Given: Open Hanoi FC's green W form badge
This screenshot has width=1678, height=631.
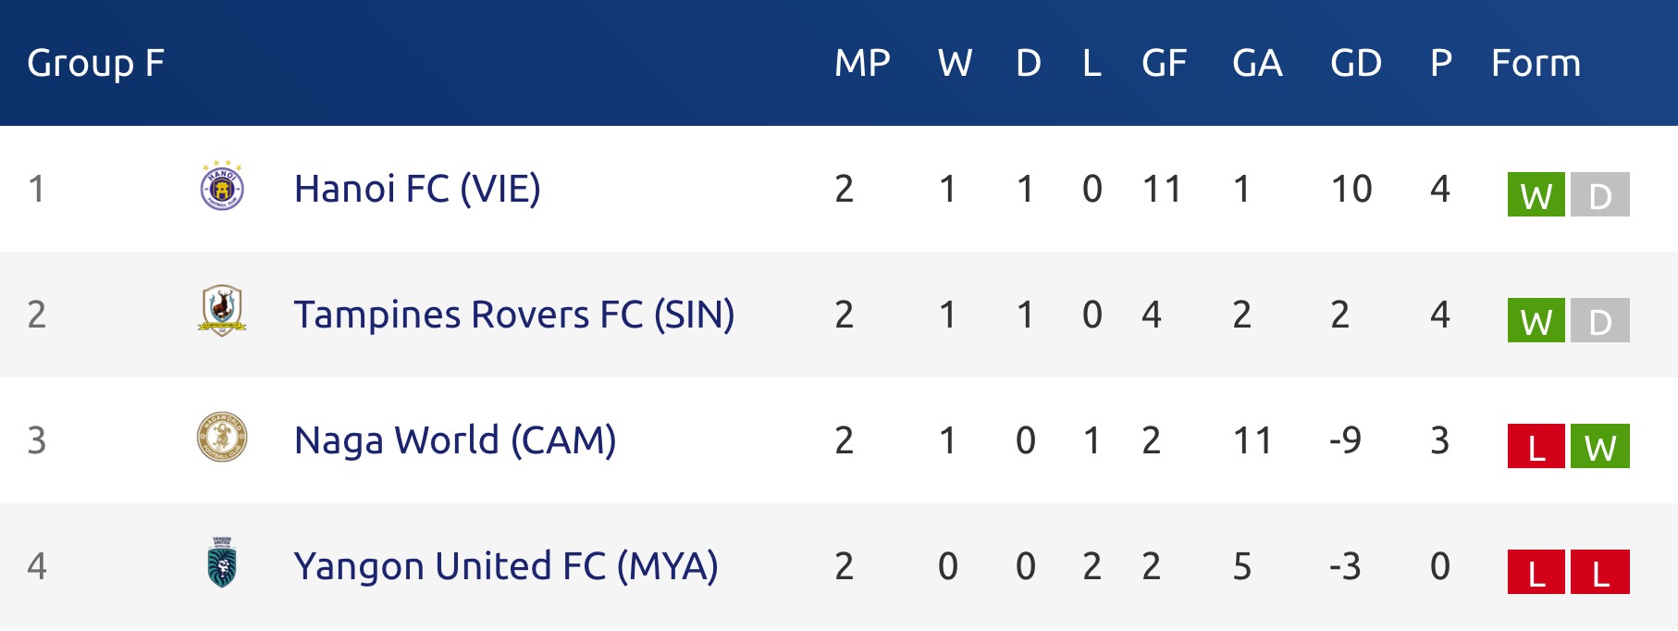Looking at the screenshot, I should click(1536, 194).
